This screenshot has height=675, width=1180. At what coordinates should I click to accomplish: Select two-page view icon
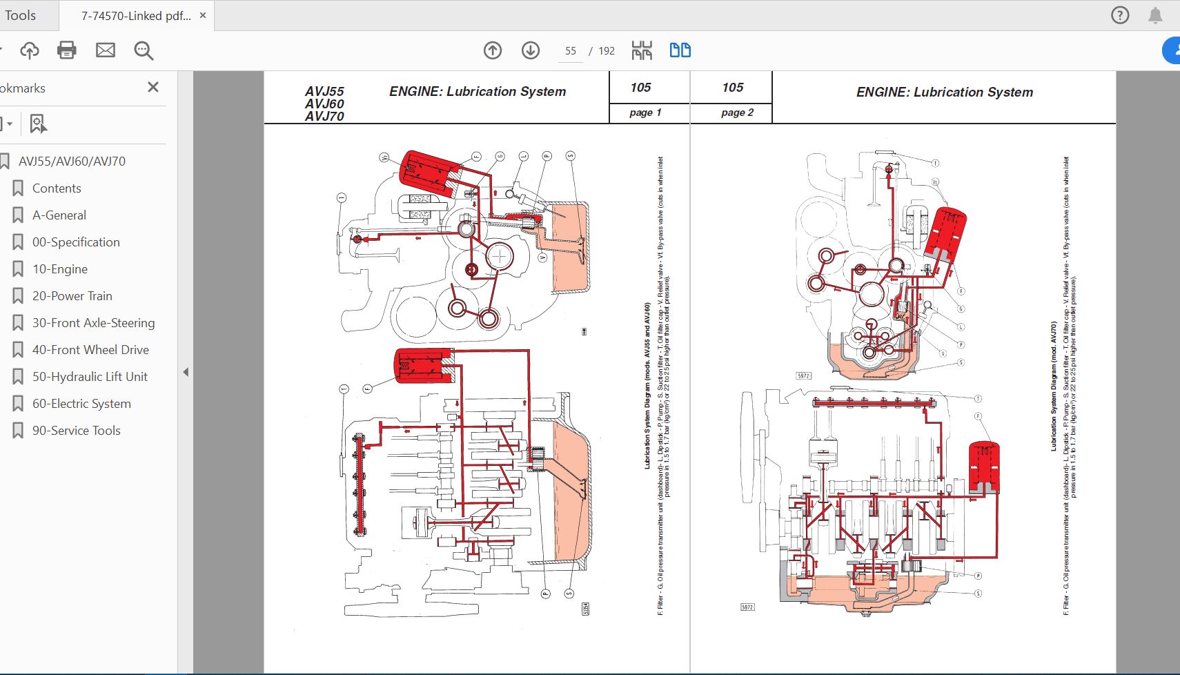click(x=680, y=50)
